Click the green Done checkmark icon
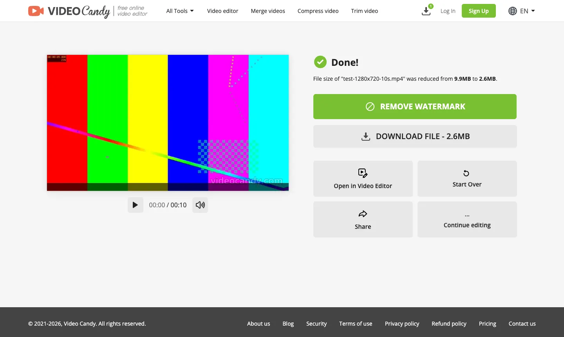Screen dimensions: 564x337 click(320, 62)
